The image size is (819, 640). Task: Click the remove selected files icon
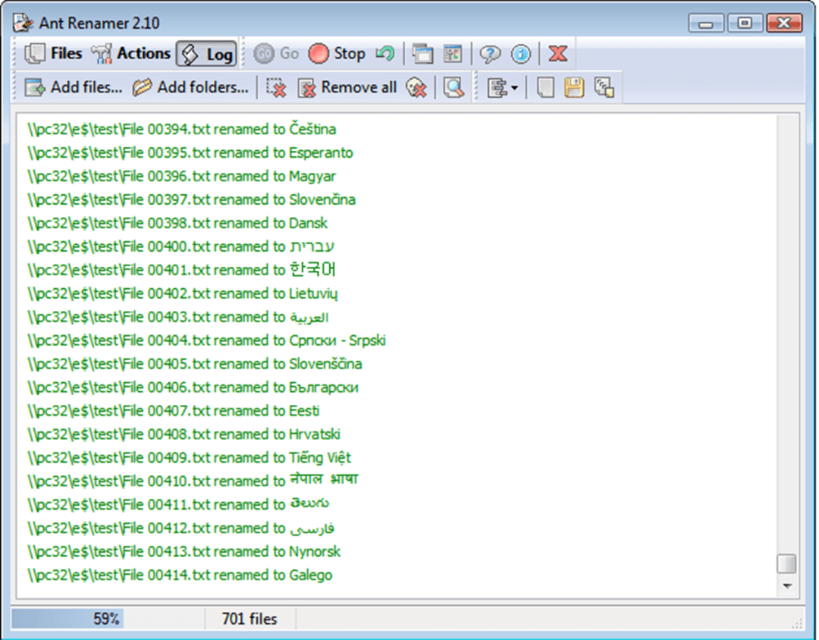(x=277, y=88)
